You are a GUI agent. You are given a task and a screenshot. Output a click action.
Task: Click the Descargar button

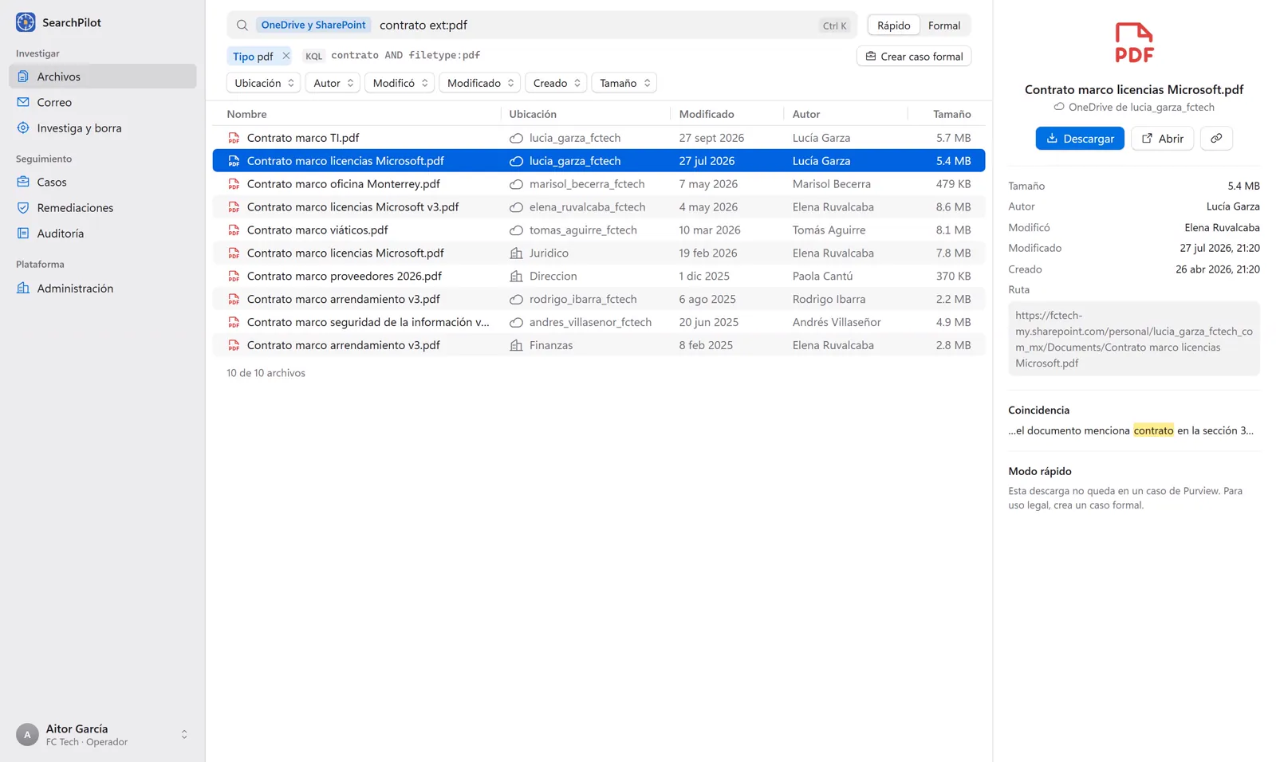pos(1080,139)
